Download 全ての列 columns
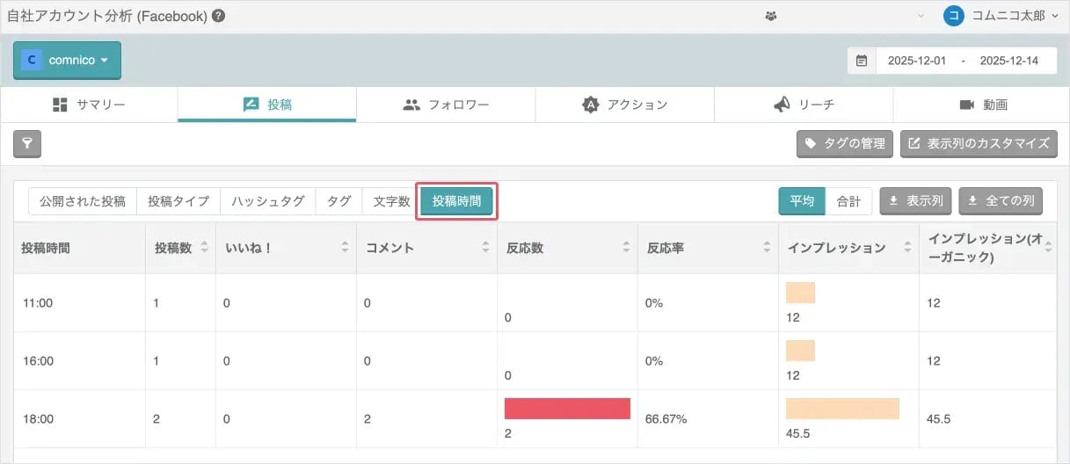 (1001, 201)
